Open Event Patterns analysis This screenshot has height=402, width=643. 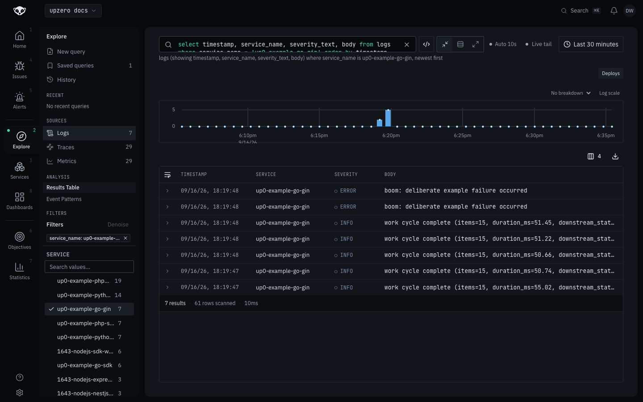[89, 199]
